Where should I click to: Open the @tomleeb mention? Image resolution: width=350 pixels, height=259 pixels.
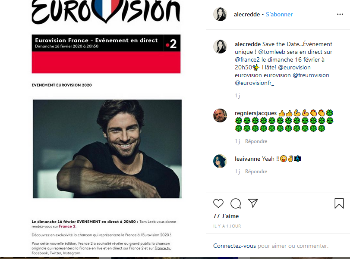[x=271, y=52]
